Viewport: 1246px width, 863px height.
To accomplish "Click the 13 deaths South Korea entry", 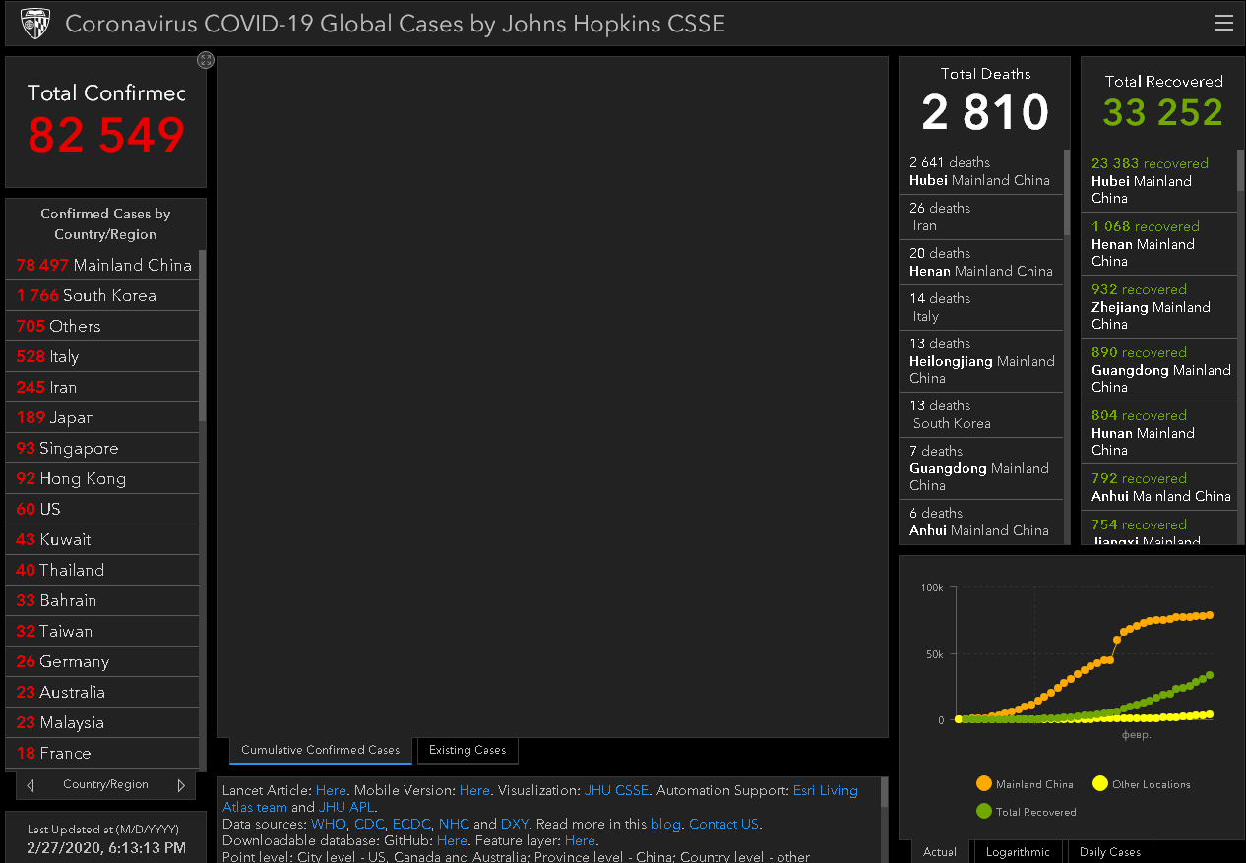I will point(981,414).
